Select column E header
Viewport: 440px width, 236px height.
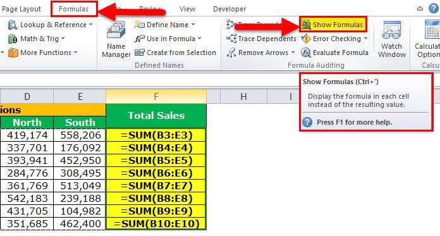[80, 97]
